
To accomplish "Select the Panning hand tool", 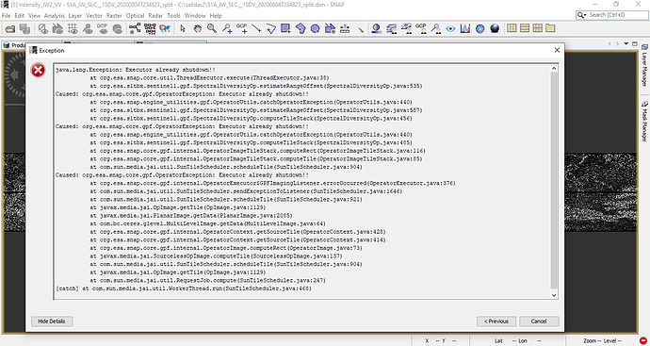I will pyautogui.click(x=197, y=28).
